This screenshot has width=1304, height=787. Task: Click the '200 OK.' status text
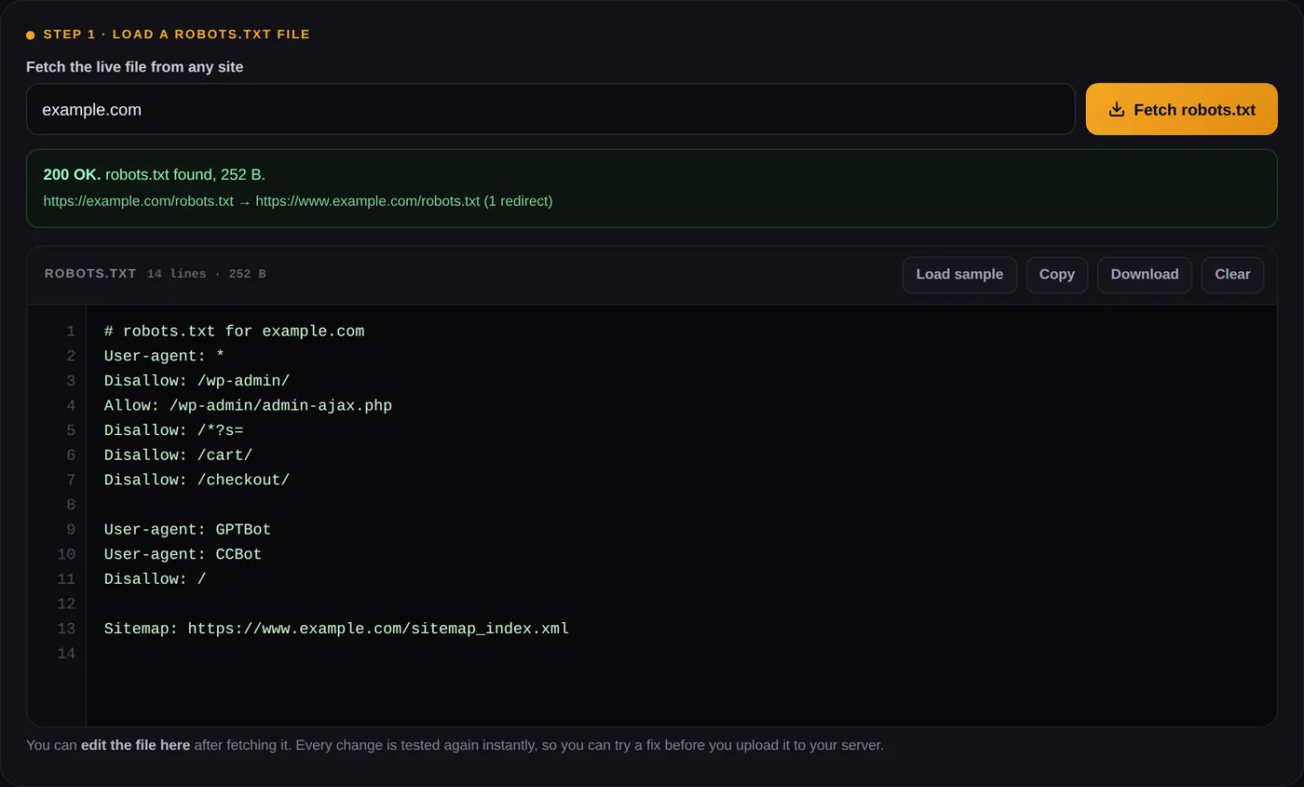coord(72,174)
